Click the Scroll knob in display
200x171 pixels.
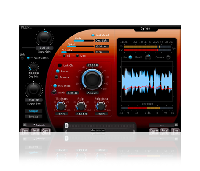pos(148,57)
